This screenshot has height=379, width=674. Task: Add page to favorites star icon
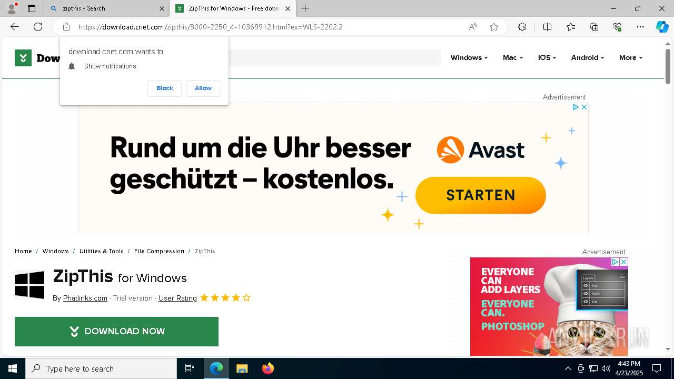pyautogui.click(x=494, y=27)
